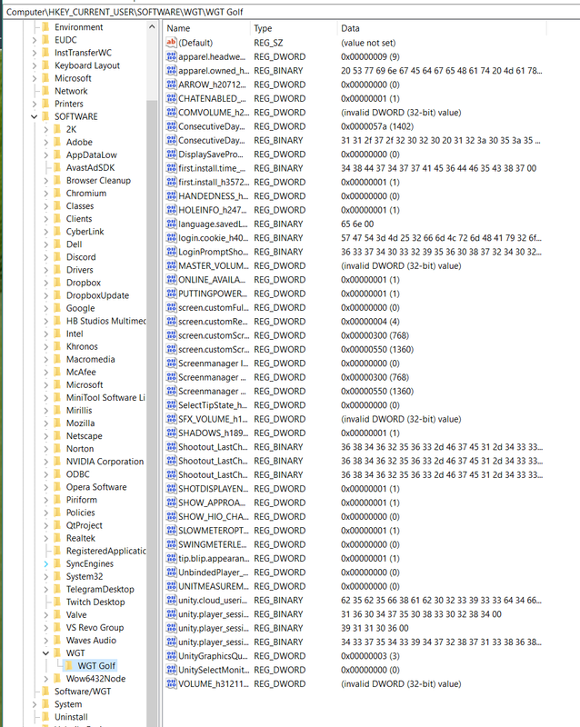
Task: Expand the Adobe key
Action: 45,142
